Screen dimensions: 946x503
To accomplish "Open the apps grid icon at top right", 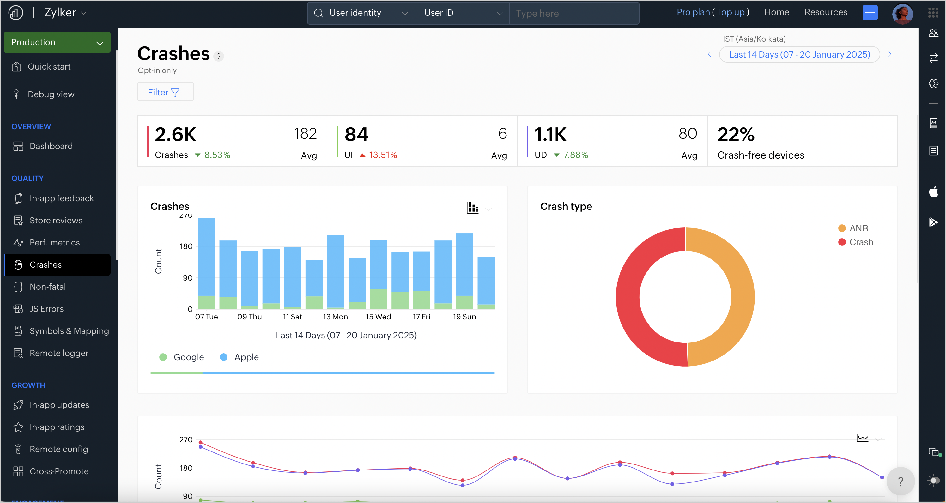I will [x=933, y=13].
